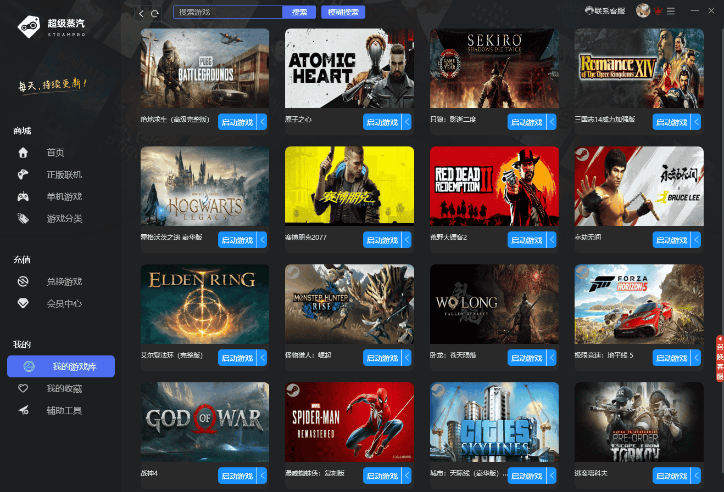Expand the arrow beside 逃离塔科夫 launch button
Image resolution: width=724 pixels, height=492 pixels.
(x=697, y=476)
